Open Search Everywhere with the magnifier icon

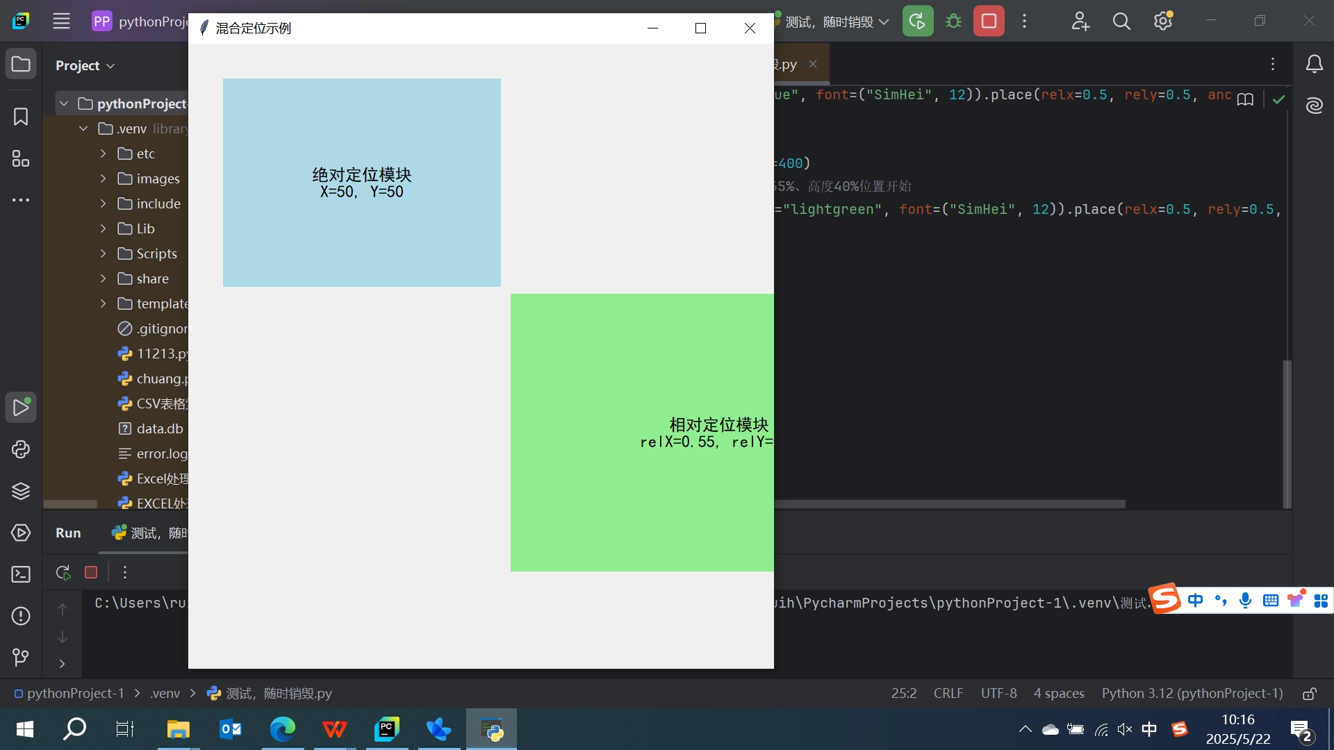[1121, 21]
